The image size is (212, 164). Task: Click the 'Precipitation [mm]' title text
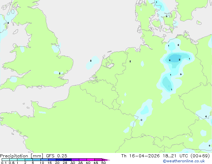point(21,156)
